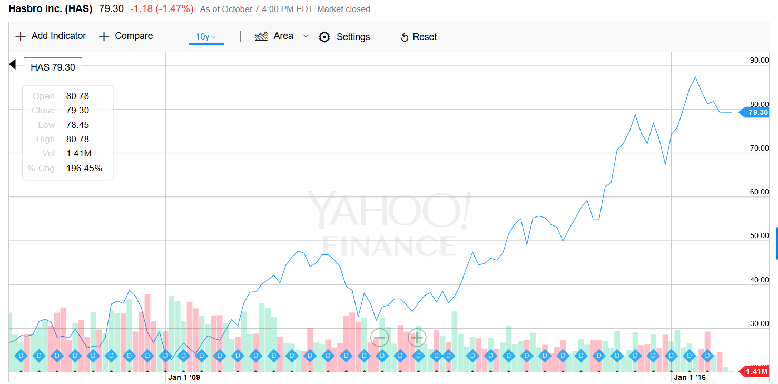
Task: Click the plus icon beside Add Indicator
Action: tap(21, 36)
